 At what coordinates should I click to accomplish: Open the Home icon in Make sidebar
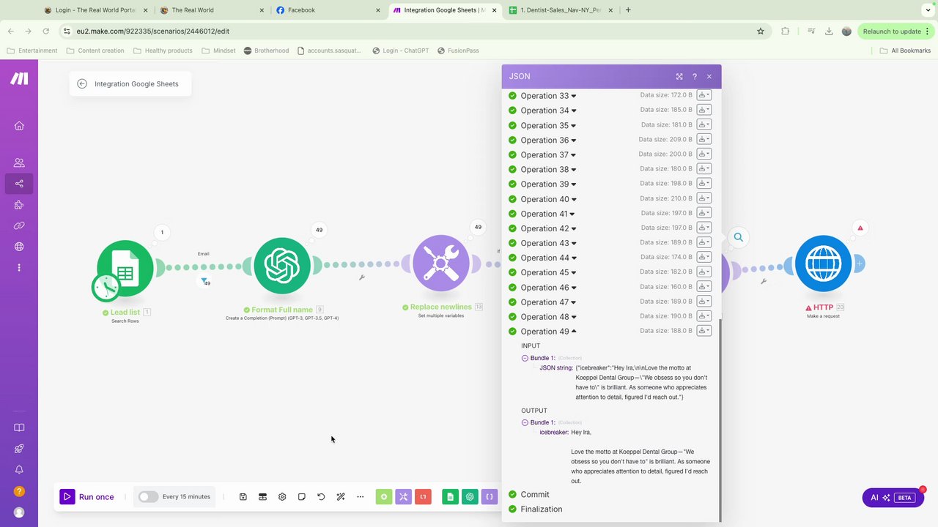19,126
